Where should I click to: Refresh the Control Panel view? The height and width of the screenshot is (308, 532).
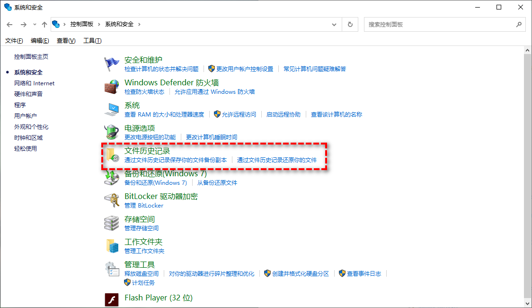(350, 25)
